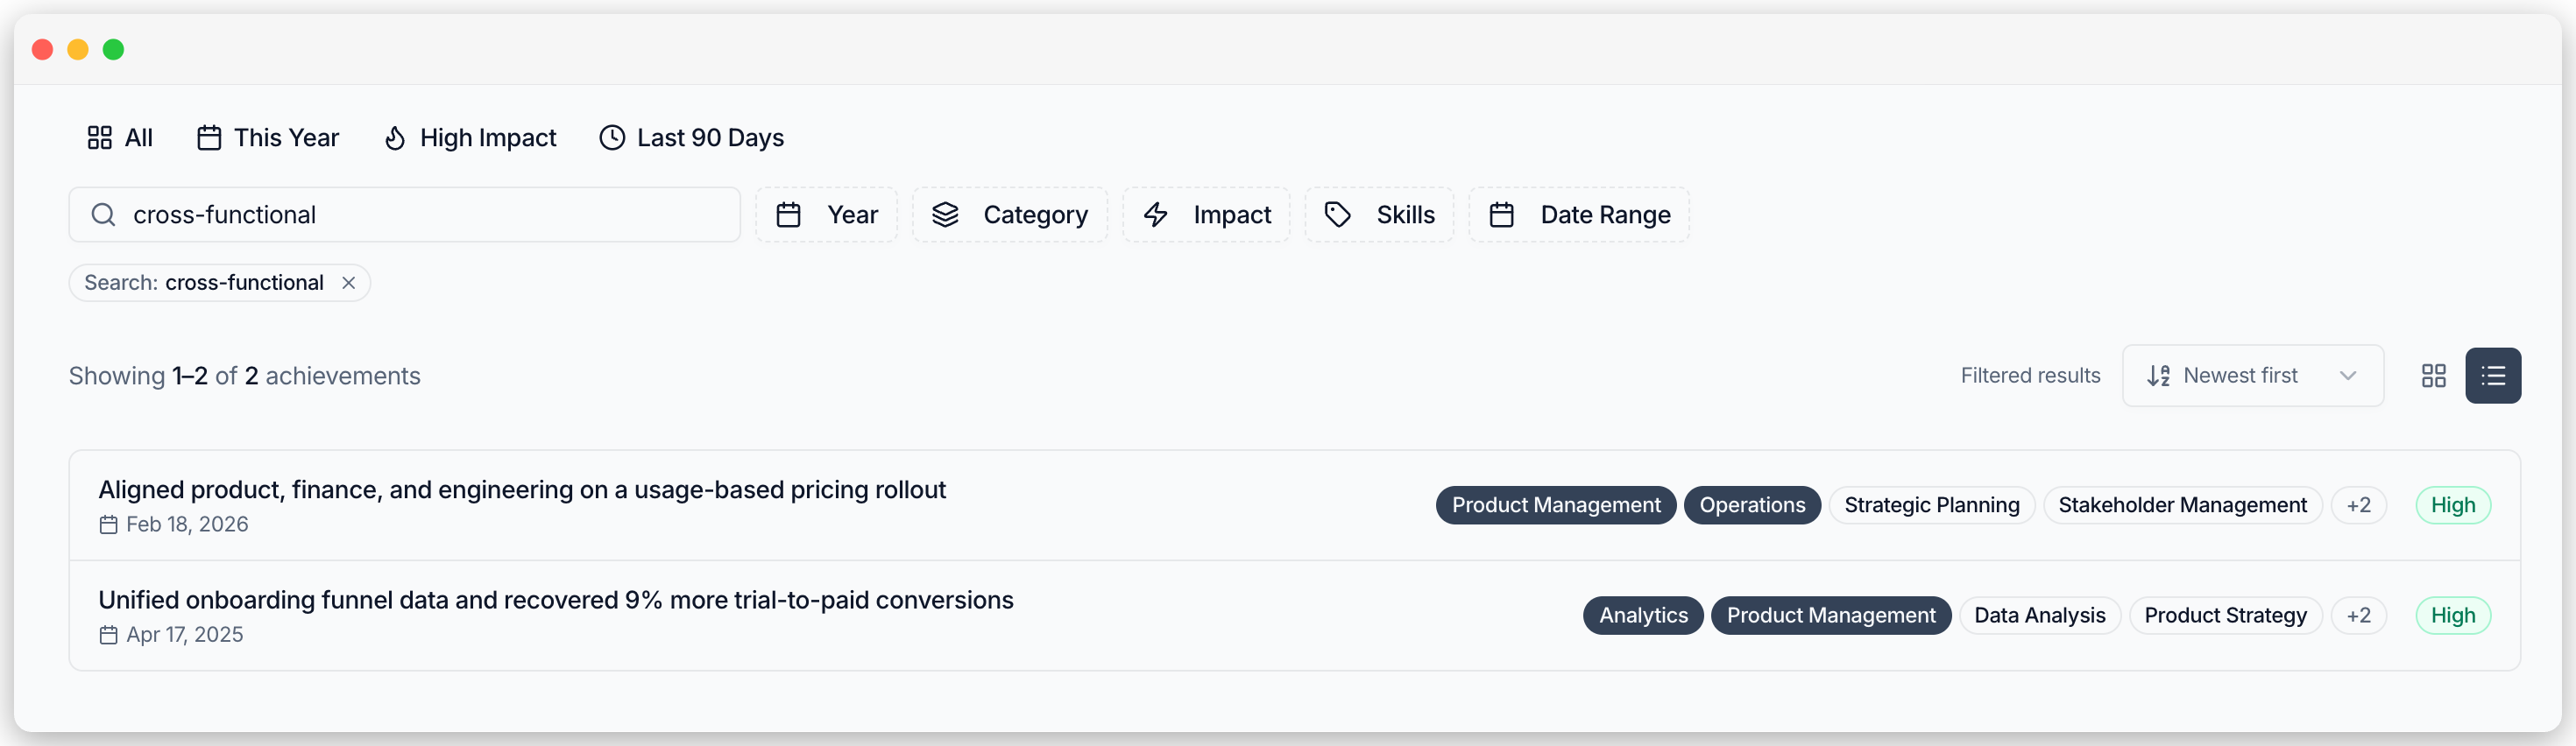Select the Year filter tab
The image size is (2576, 746).
[826, 214]
